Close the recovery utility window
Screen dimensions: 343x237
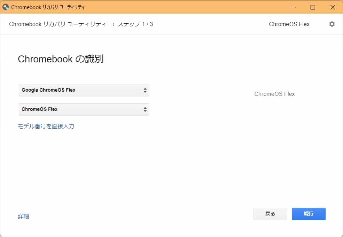[333, 7]
